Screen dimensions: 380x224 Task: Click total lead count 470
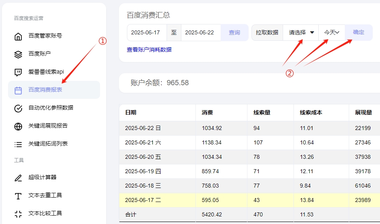(258, 214)
